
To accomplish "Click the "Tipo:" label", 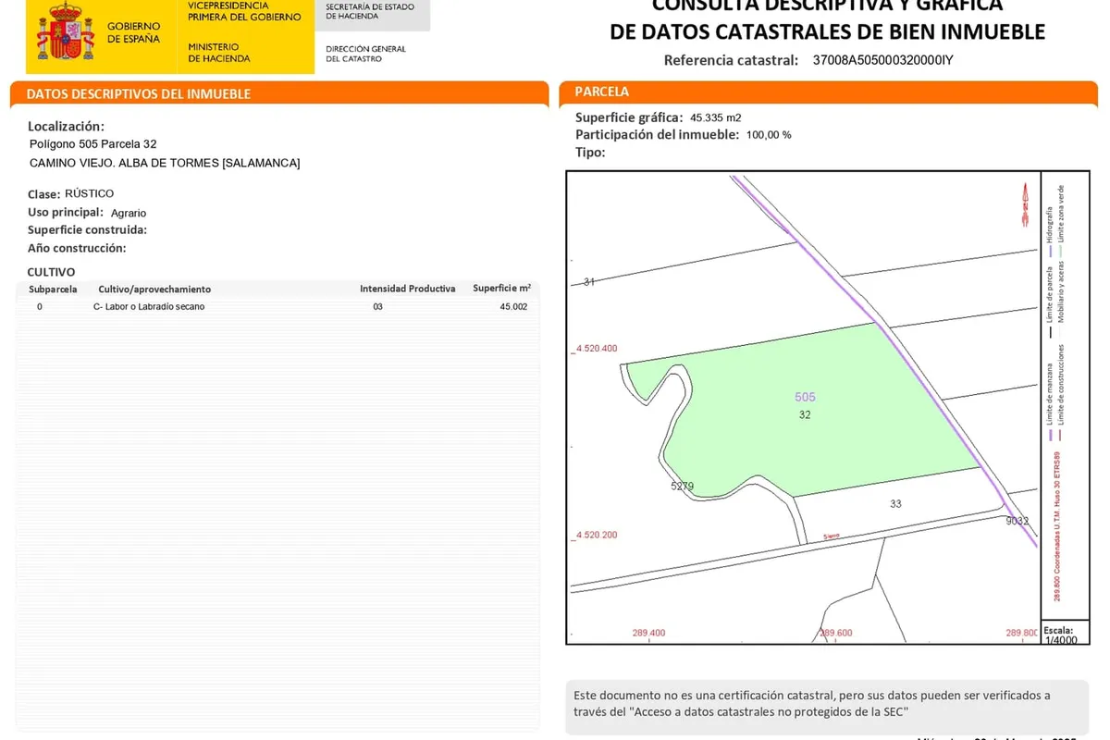I will pos(590,152).
